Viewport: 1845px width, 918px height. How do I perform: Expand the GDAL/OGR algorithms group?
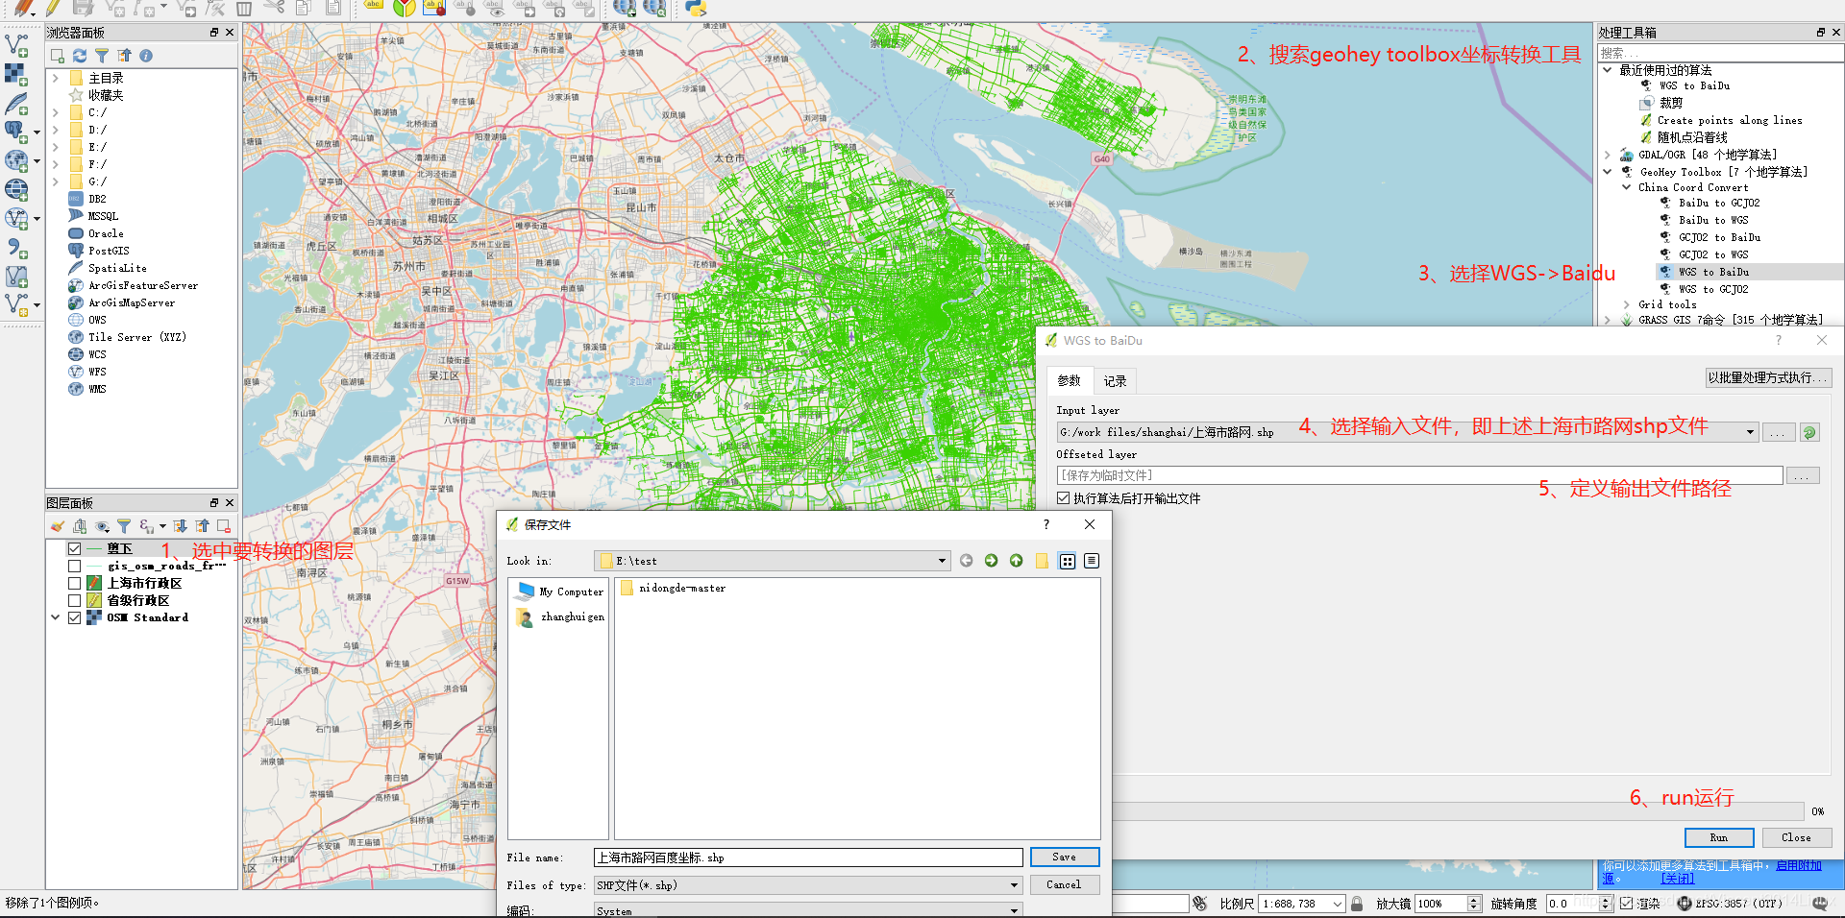click(x=1608, y=155)
